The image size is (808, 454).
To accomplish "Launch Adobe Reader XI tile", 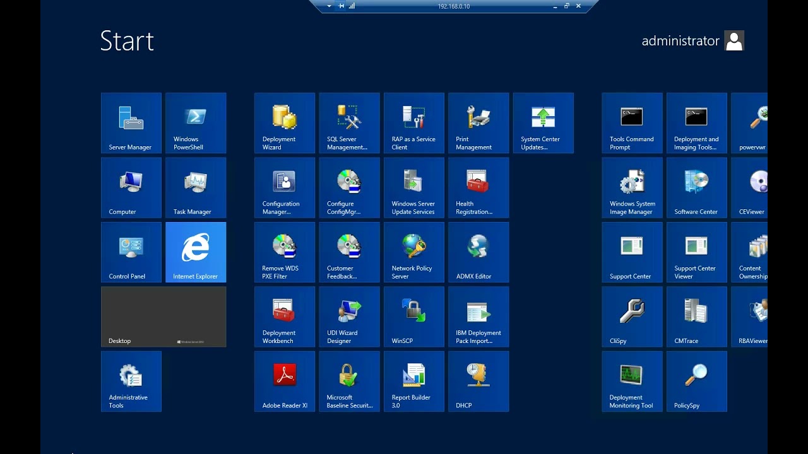I will (x=285, y=381).
